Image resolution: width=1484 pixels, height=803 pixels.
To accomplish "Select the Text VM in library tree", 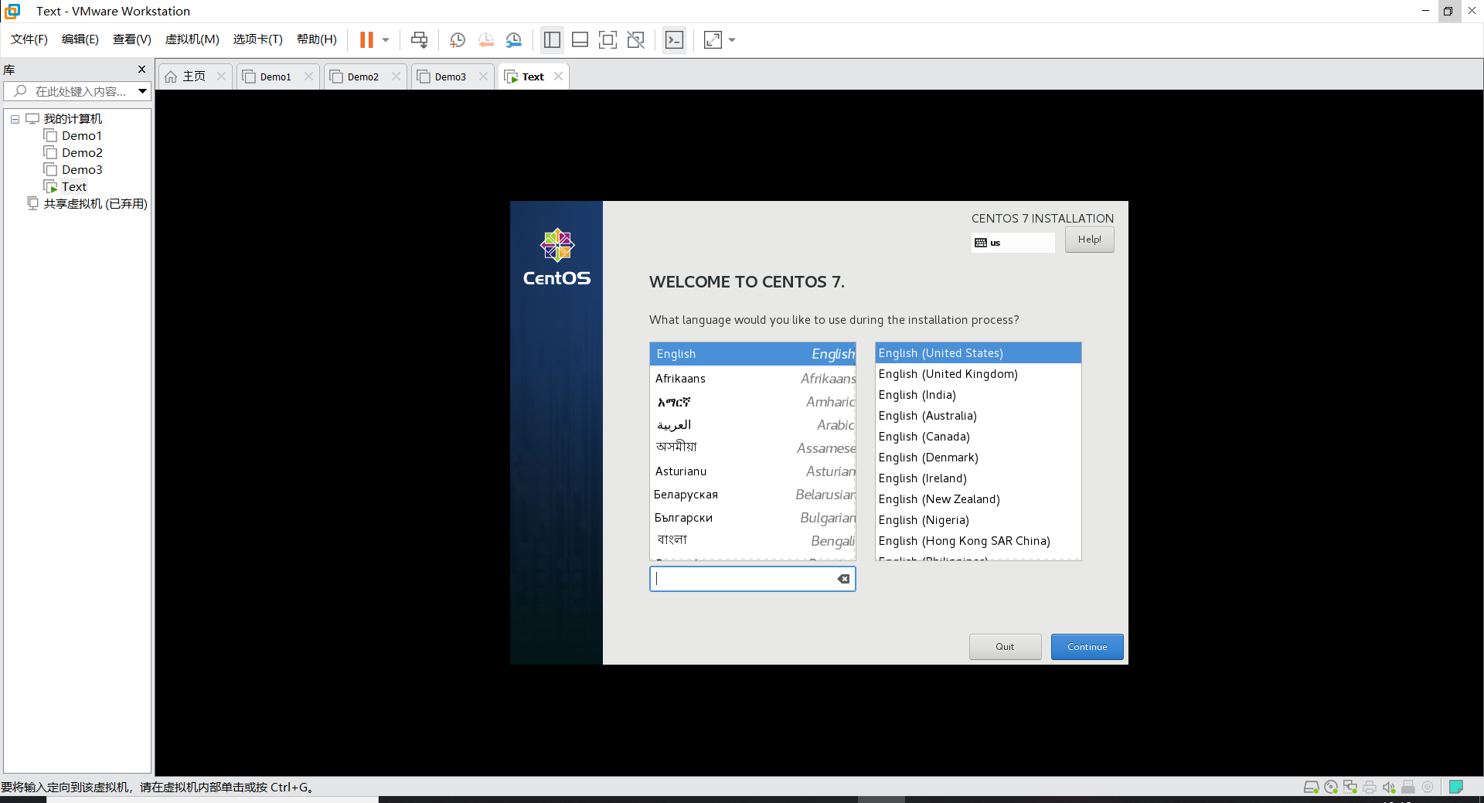I will pos(73,187).
